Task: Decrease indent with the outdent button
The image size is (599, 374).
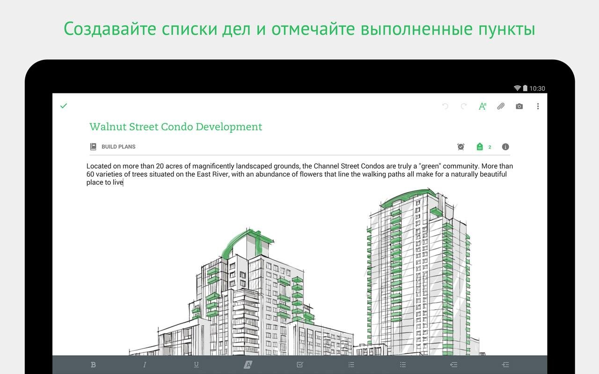Action: coord(453,365)
